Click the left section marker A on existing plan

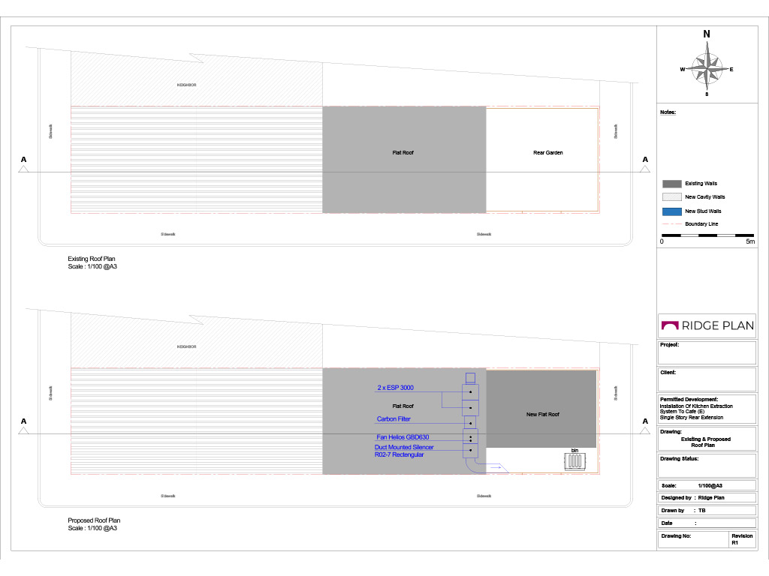coord(24,165)
